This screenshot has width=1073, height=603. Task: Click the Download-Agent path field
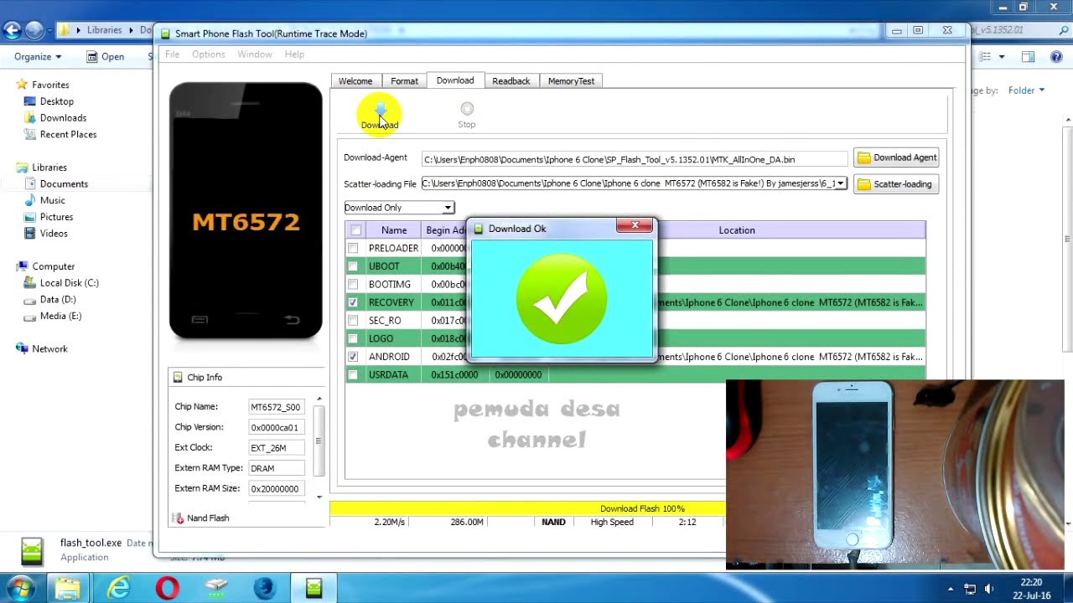635,159
